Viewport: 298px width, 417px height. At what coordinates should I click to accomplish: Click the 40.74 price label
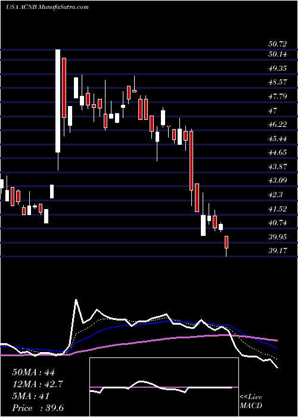277,222
